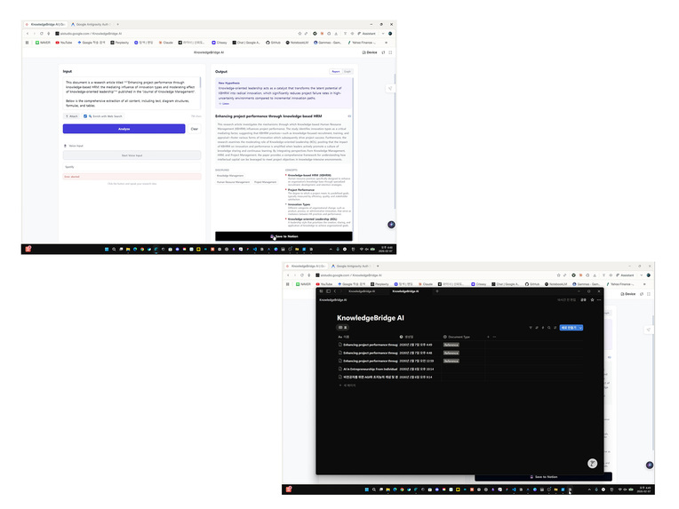Click the Device button in the browser showing Input panel
Image resolution: width=679 pixels, height=509 pixels.
(x=370, y=52)
